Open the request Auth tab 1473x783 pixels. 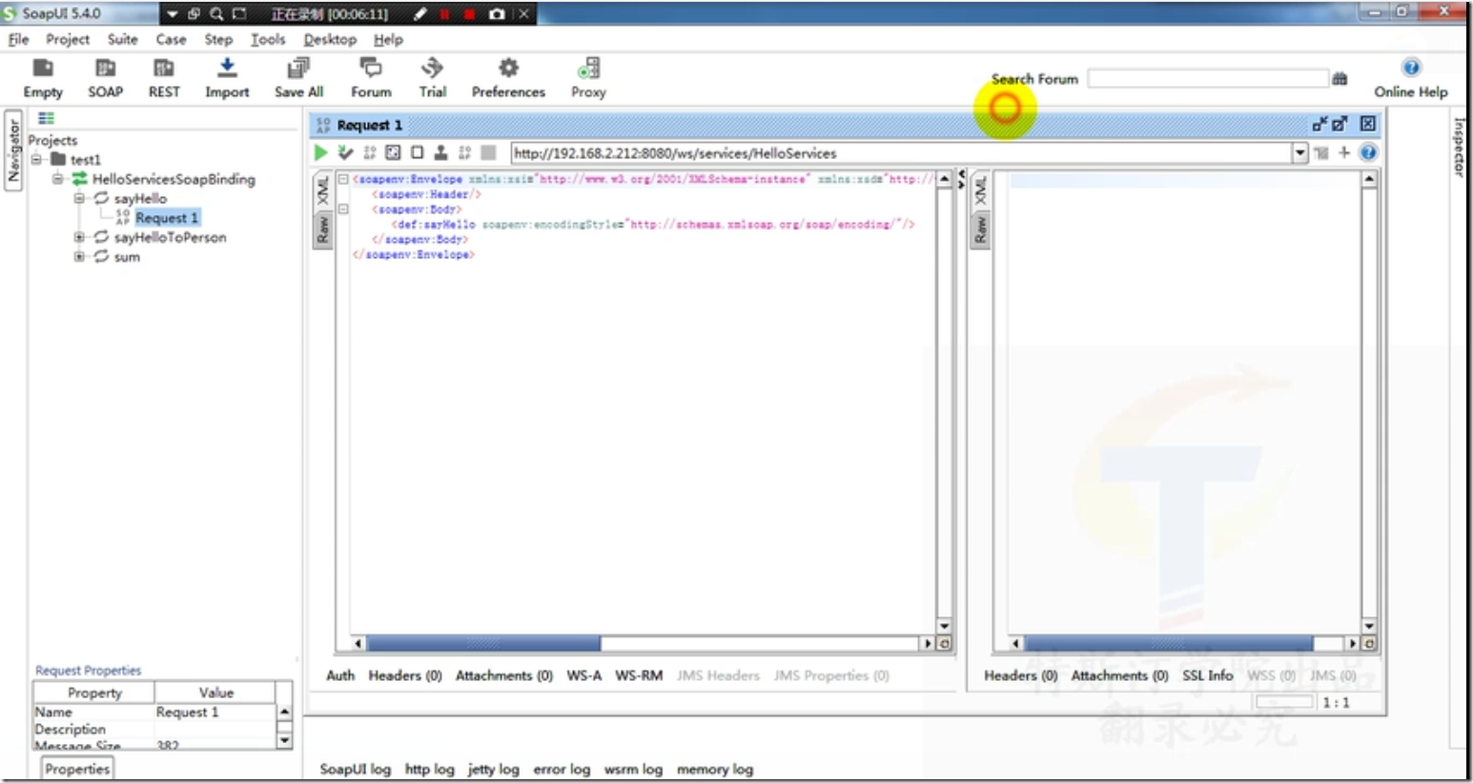pos(340,675)
